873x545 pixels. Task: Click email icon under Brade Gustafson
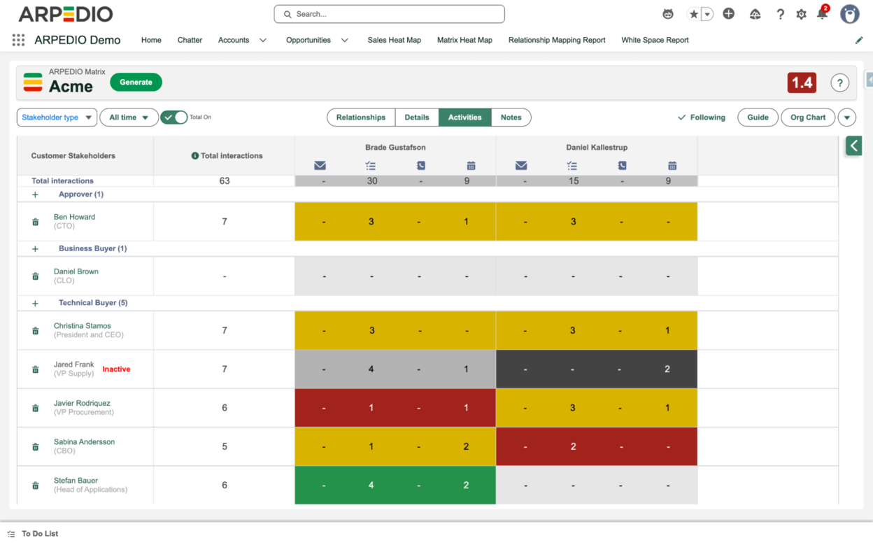point(320,166)
